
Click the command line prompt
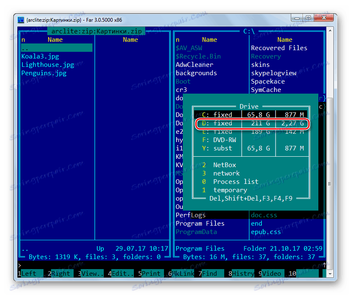(x=20, y=265)
